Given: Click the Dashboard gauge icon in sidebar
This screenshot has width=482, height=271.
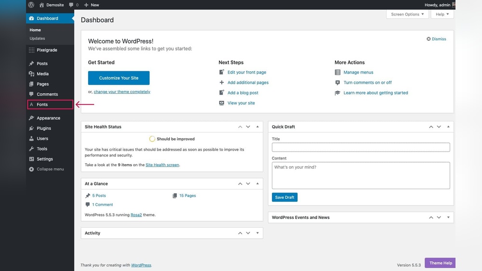Looking at the screenshot, I should (31, 18).
